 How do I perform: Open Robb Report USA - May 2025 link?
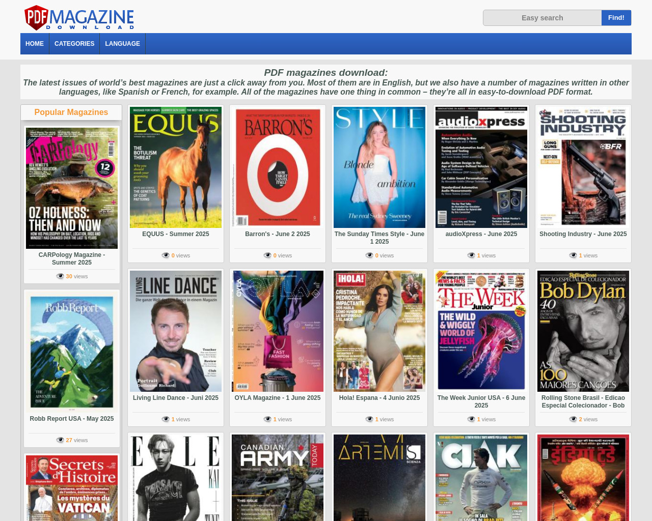[x=72, y=419]
